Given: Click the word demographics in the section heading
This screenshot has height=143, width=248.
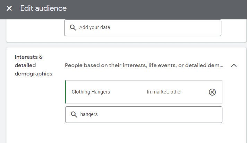Looking at the screenshot, I should click(x=33, y=73).
